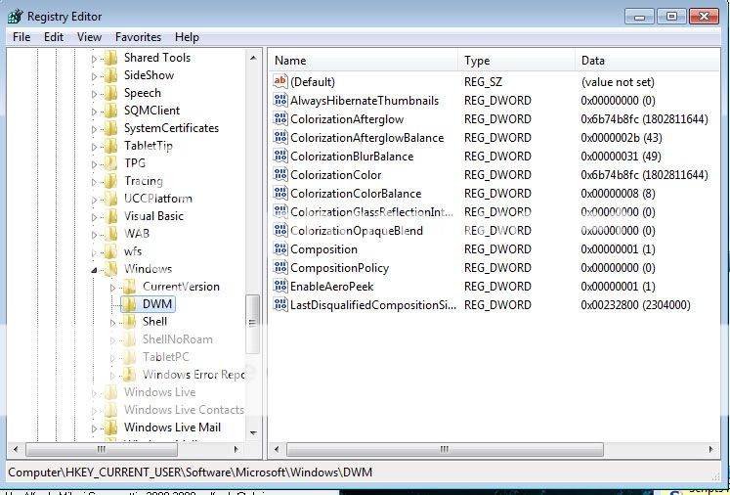The image size is (730, 495).
Task: Click the CompositionPolicy DWORD icon
Action: 280,267
